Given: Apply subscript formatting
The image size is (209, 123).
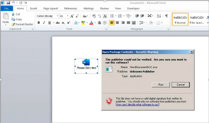Looking at the screenshot, I should click(63, 23).
